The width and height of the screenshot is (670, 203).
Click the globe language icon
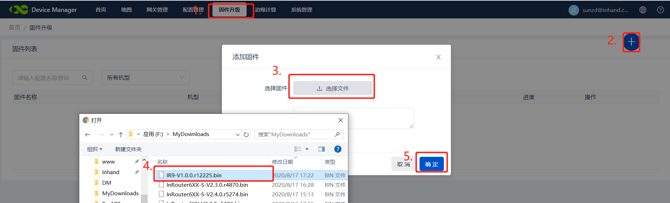pos(643,10)
